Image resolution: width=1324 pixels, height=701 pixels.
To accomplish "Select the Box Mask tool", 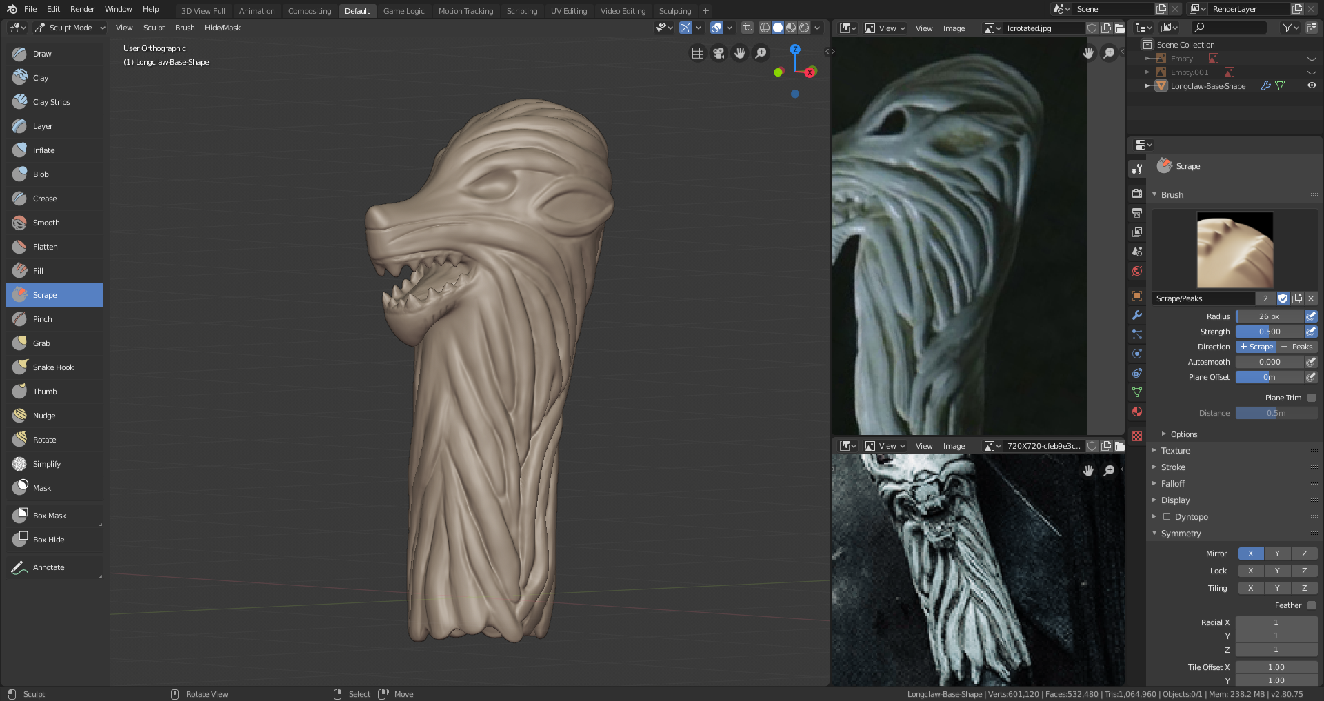I will click(54, 516).
